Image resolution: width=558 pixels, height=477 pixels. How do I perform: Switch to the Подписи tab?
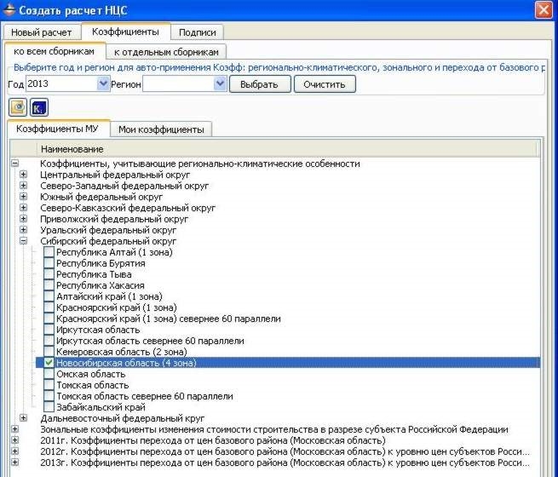(196, 32)
